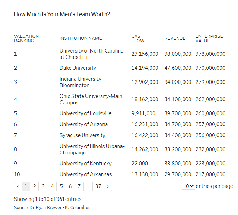The image size is (238, 215).
Task: Sort by Institution Name column header
Action: tap(81, 38)
